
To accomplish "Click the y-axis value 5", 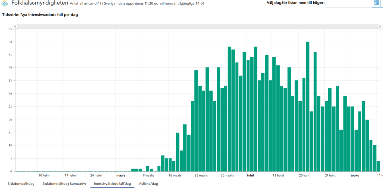I will pos(11,159).
